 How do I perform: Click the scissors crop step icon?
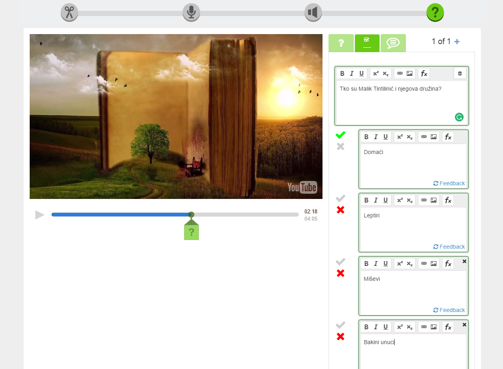[x=69, y=12]
